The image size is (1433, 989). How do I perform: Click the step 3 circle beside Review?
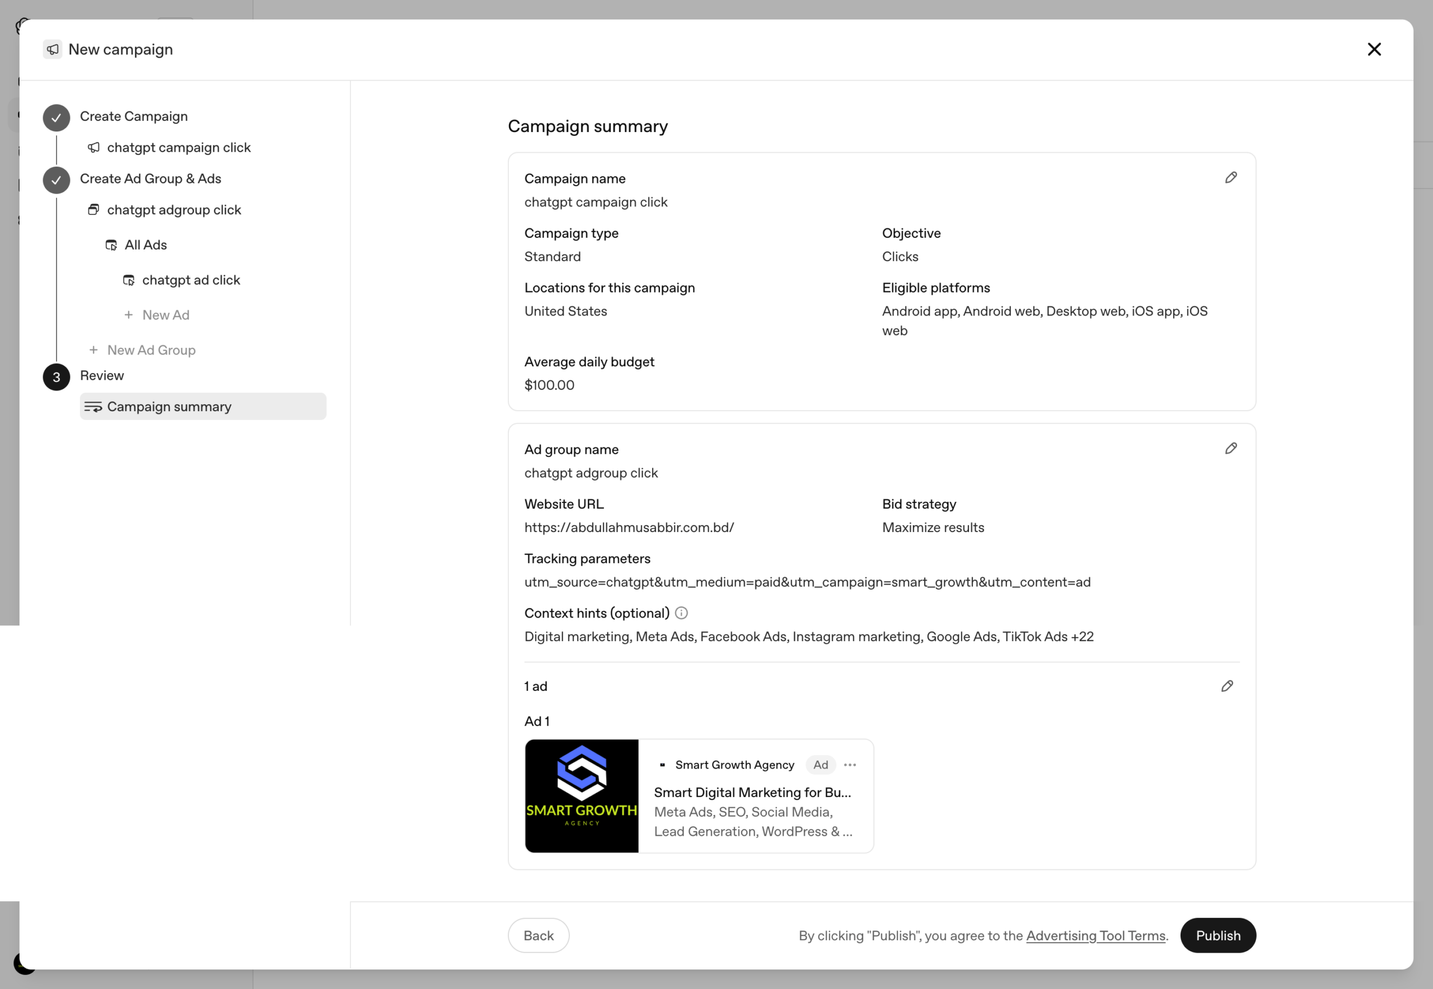tap(57, 377)
